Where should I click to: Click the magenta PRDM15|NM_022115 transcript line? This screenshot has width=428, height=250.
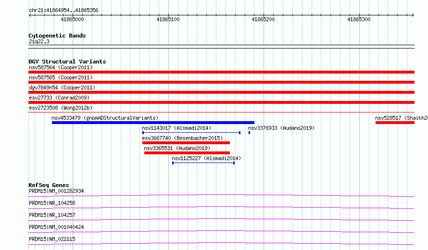click(221, 243)
